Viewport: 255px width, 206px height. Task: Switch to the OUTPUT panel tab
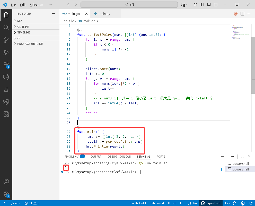96,157
